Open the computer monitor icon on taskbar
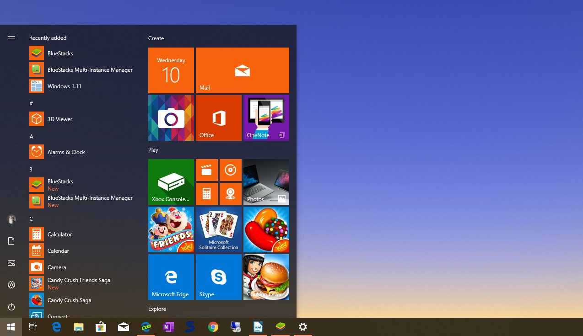 tap(236, 327)
